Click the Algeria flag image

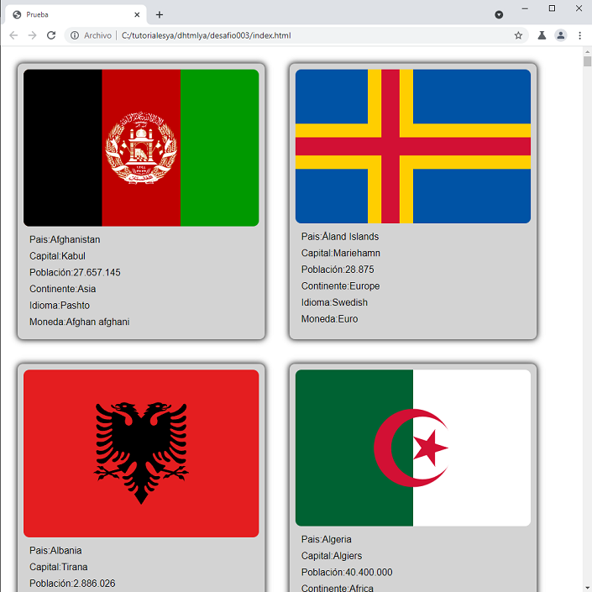413,448
